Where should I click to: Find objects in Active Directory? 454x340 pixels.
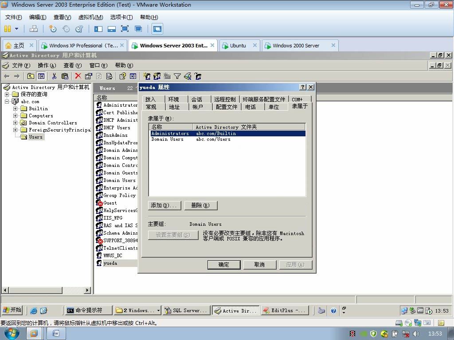(x=188, y=76)
